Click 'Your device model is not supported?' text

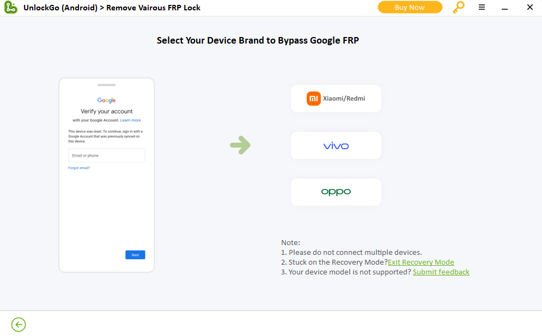pyautogui.click(x=346, y=272)
